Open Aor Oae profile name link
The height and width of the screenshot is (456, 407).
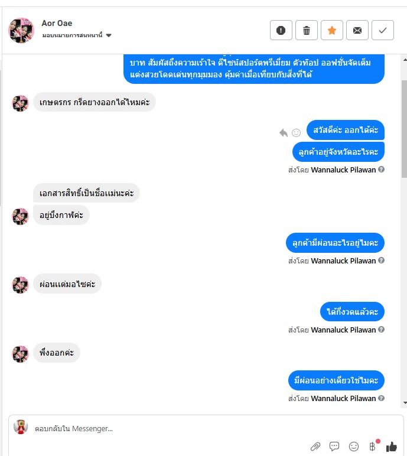[x=57, y=23]
